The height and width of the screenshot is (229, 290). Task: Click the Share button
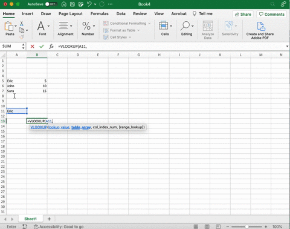click(x=243, y=15)
